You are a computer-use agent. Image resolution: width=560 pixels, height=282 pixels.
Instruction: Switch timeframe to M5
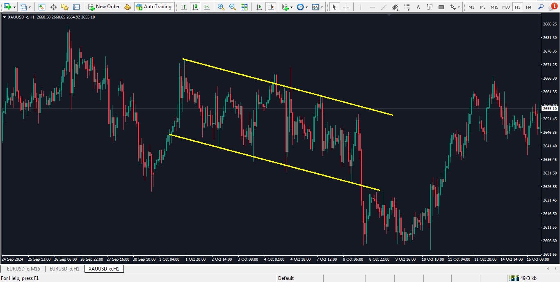click(x=483, y=7)
